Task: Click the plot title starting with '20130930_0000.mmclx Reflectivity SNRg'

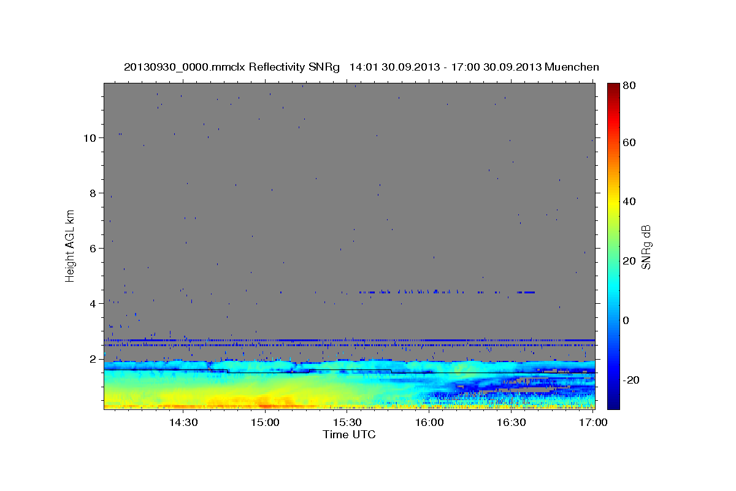Action: click(x=361, y=67)
